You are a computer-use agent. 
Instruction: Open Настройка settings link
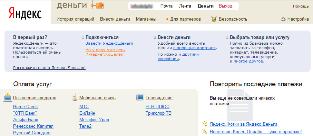coord(298,19)
